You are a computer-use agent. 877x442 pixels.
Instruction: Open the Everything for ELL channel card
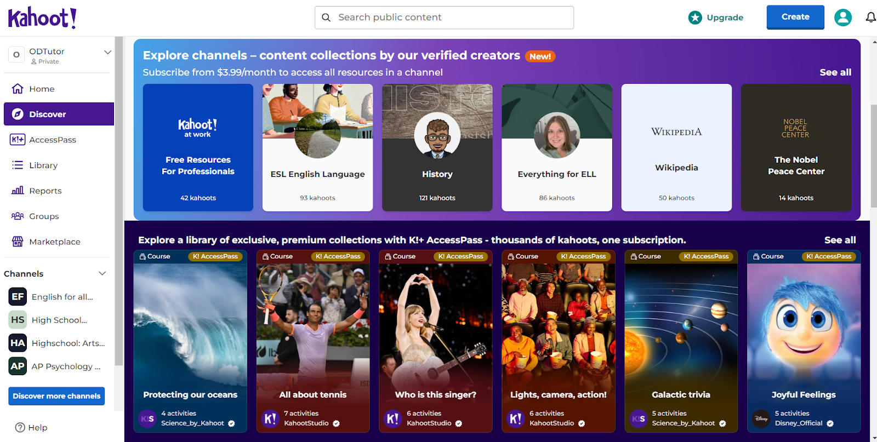click(557, 147)
